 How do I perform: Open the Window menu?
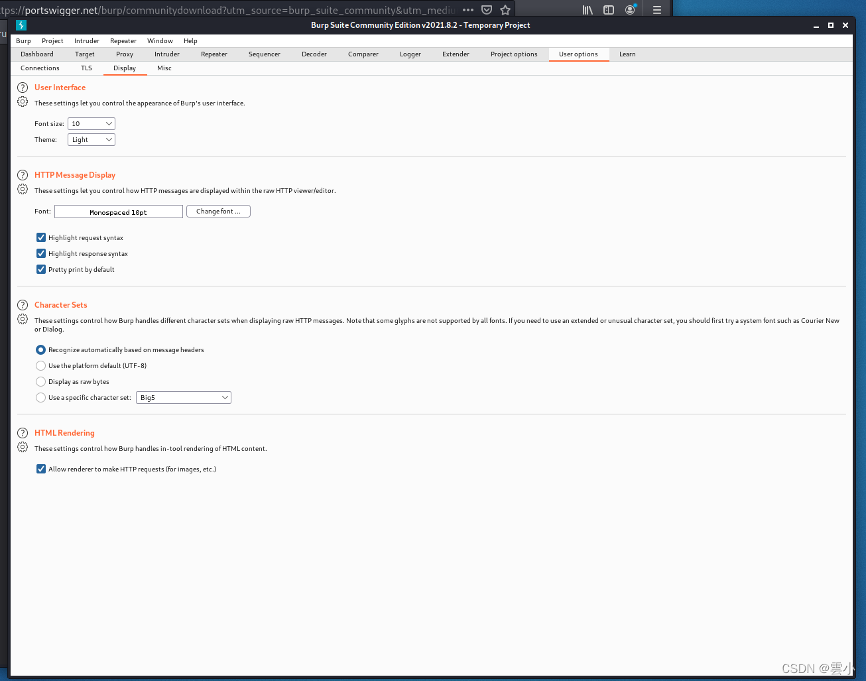point(160,41)
